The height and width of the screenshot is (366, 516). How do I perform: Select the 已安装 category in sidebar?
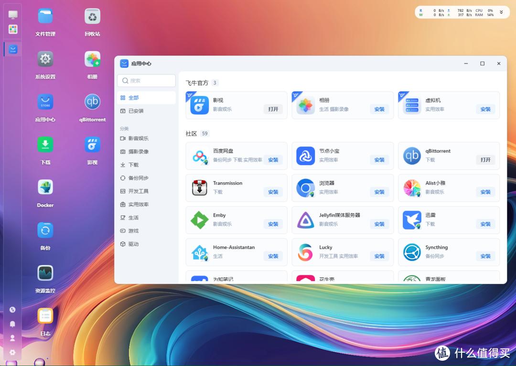(x=146, y=111)
